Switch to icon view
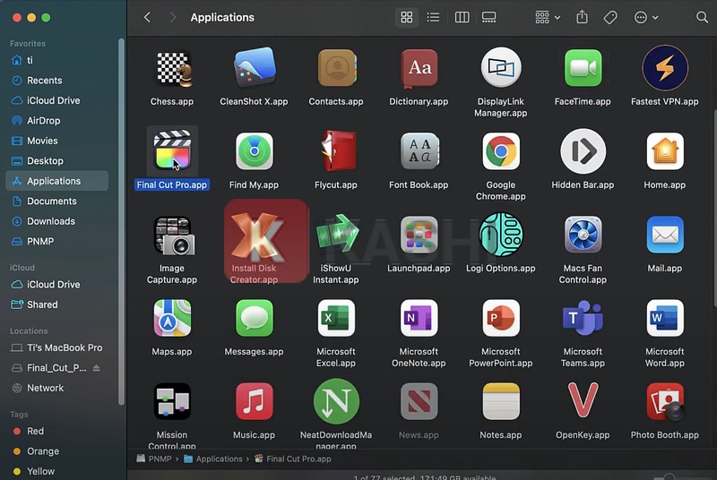 click(407, 17)
